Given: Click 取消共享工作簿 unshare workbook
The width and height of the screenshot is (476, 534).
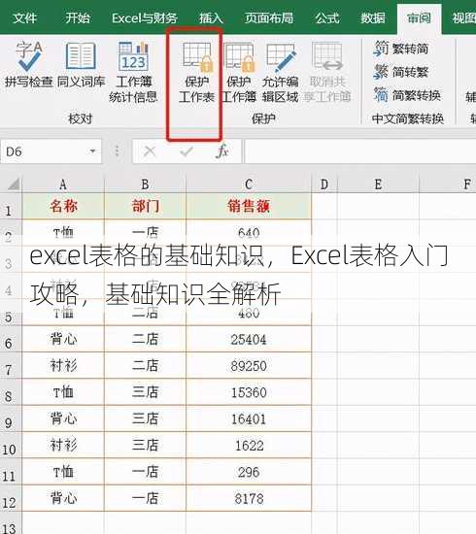Looking at the screenshot, I should pyautogui.click(x=327, y=72).
